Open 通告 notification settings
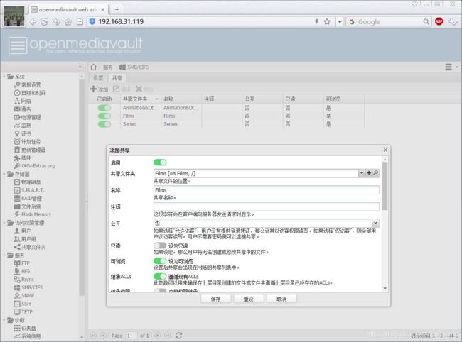 tap(23, 109)
